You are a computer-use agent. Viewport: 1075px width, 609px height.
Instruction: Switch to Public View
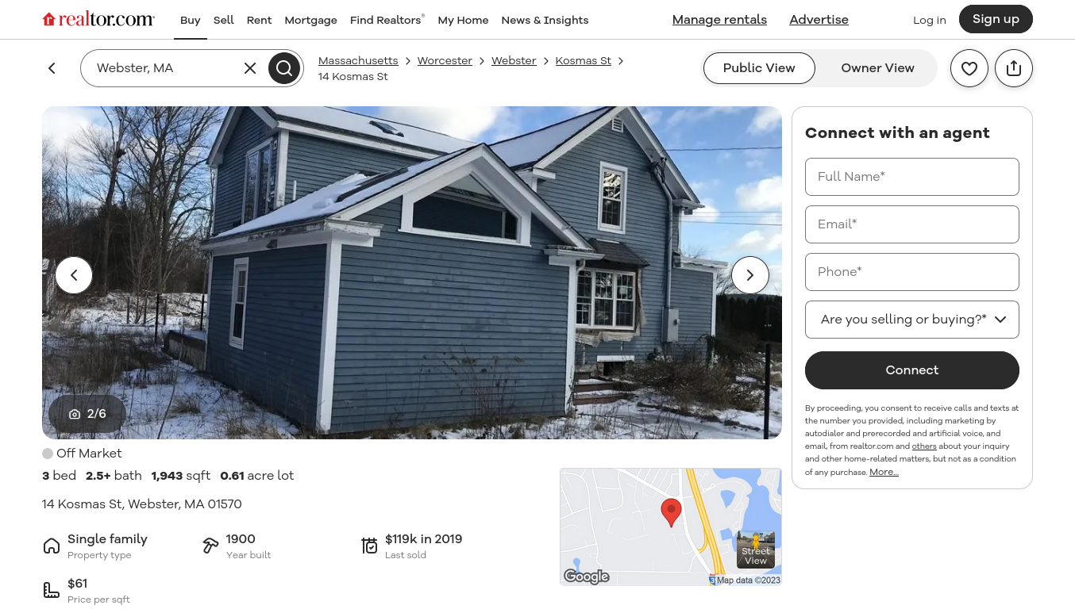click(x=759, y=68)
